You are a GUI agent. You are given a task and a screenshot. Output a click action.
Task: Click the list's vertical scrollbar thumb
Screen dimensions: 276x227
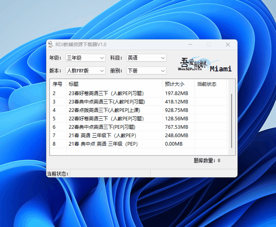[231, 121]
